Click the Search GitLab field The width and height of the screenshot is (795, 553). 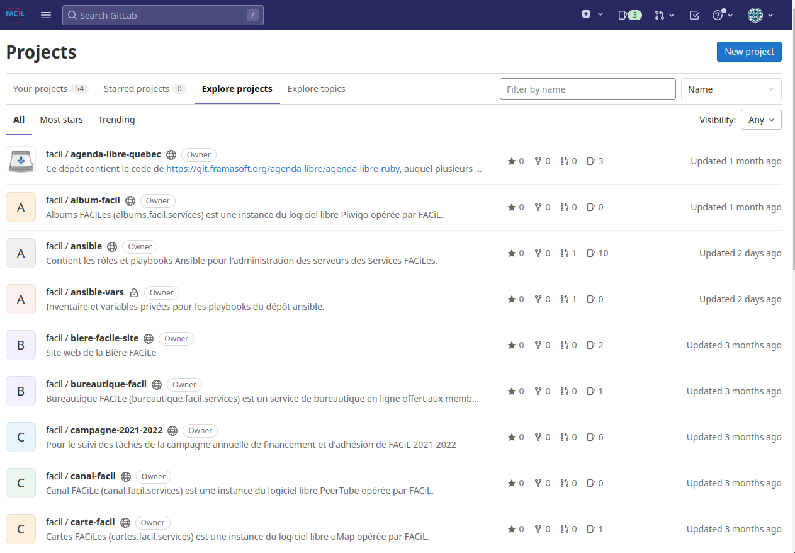coord(163,15)
